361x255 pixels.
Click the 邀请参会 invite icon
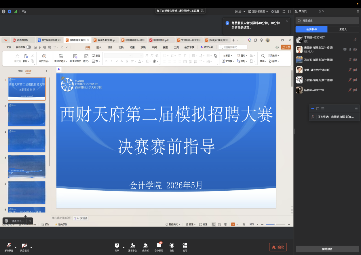tap(132, 246)
